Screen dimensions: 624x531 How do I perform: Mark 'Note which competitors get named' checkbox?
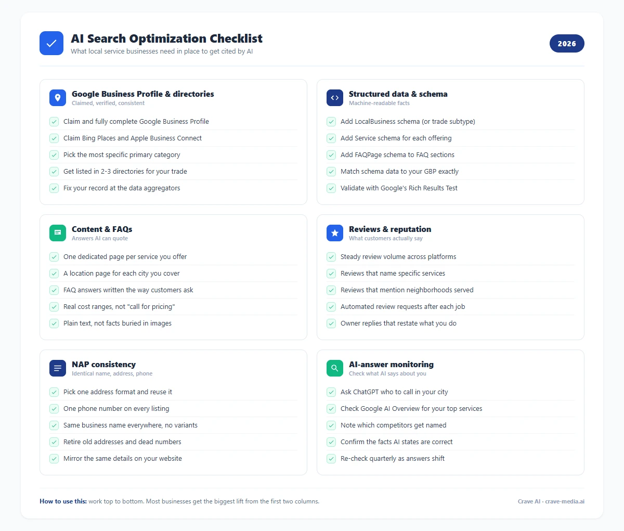coord(331,425)
